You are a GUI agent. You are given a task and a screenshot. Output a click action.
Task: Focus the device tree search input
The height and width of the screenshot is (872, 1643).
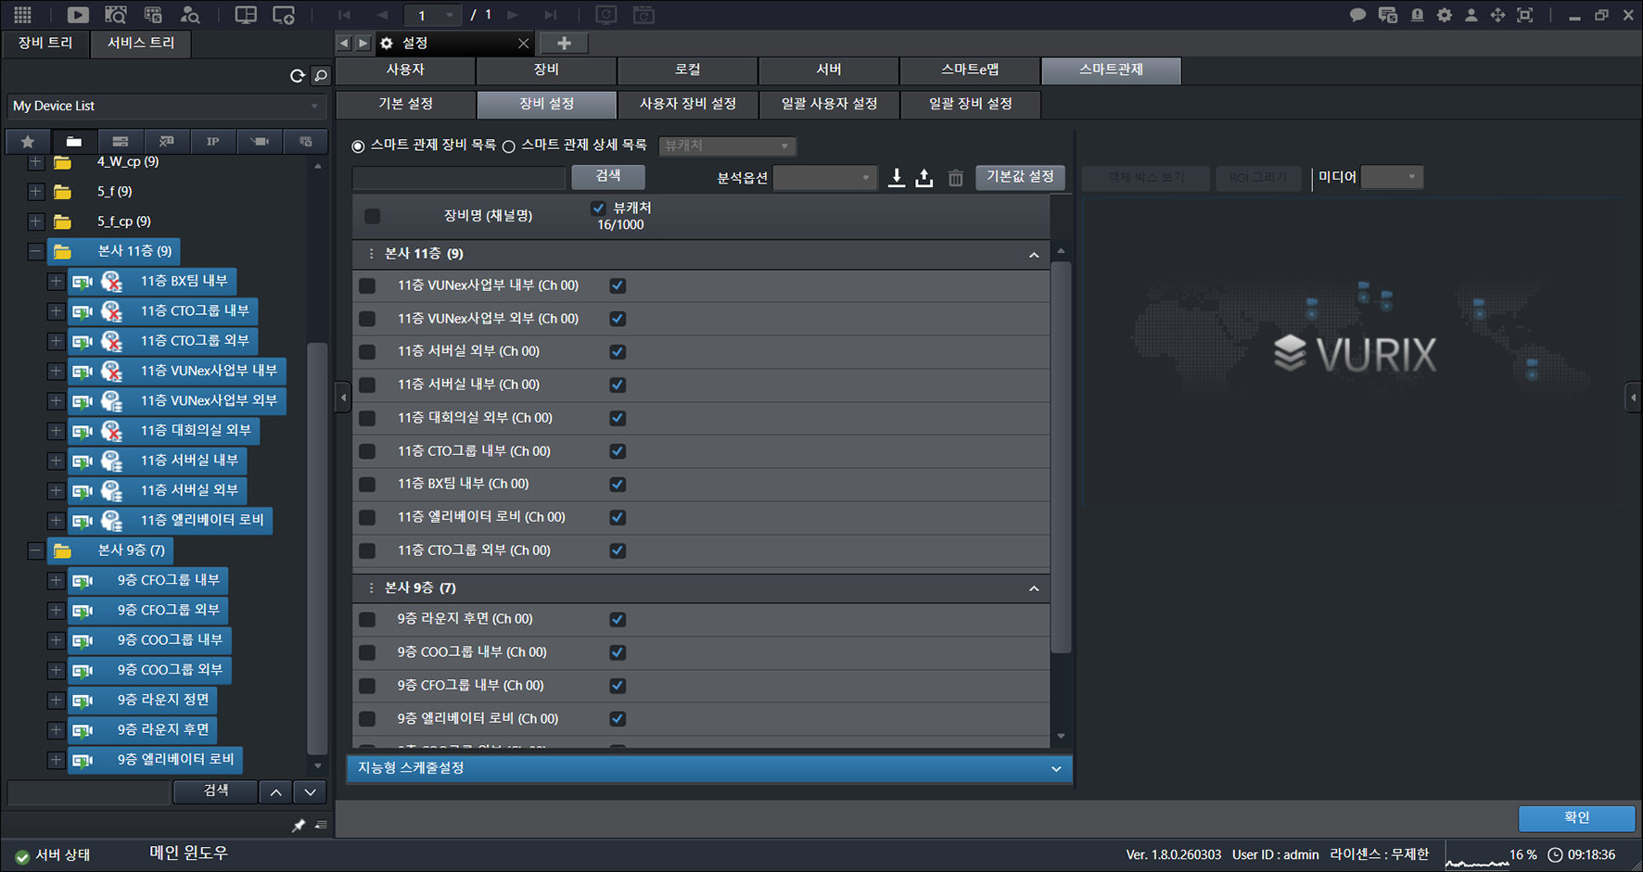pyautogui.click(x=89, y=792)
